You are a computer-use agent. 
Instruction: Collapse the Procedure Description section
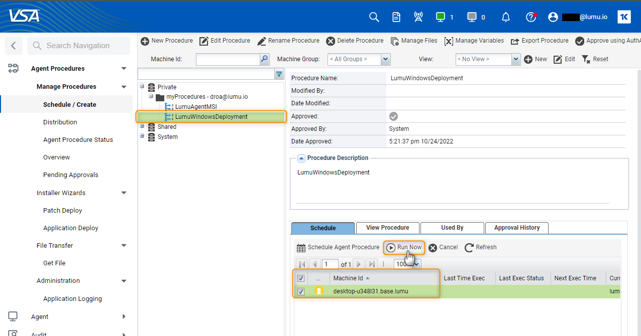click(301, 158)
